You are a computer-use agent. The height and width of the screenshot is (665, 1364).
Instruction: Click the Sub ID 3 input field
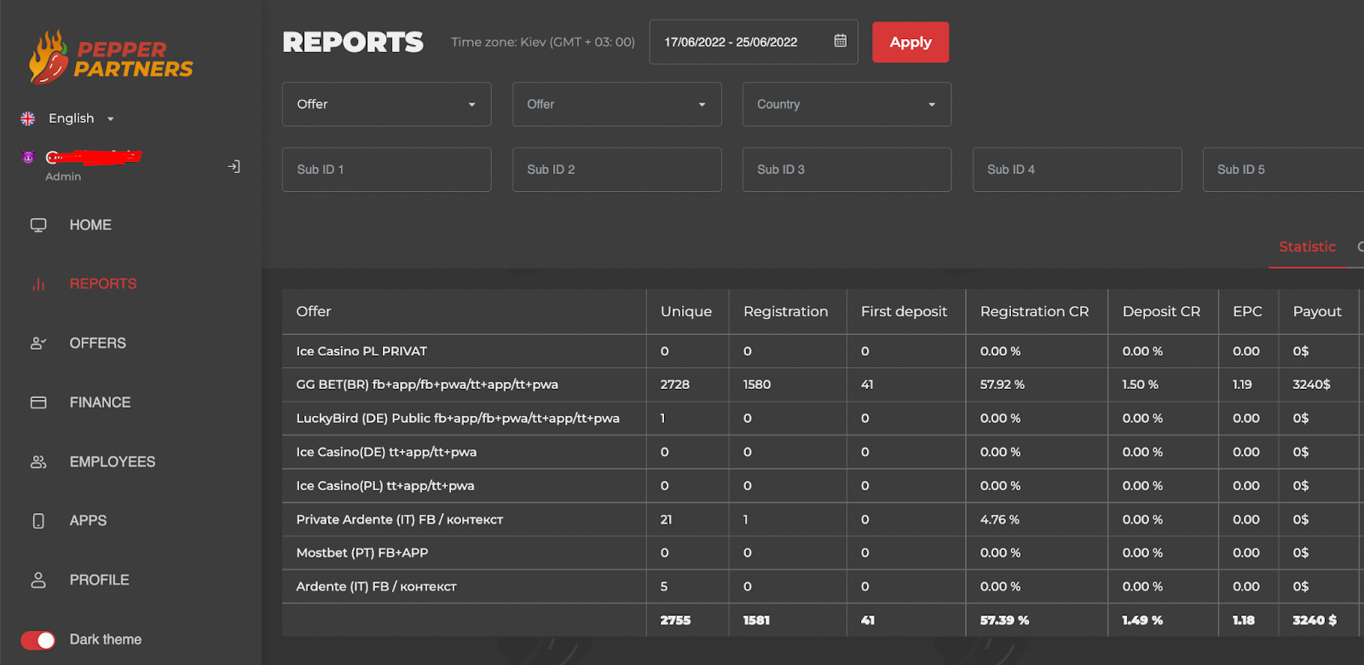point(847,170)
